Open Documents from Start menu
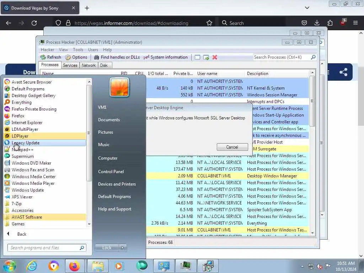Viewport: 364px width, 273px height. coord(109,120)
